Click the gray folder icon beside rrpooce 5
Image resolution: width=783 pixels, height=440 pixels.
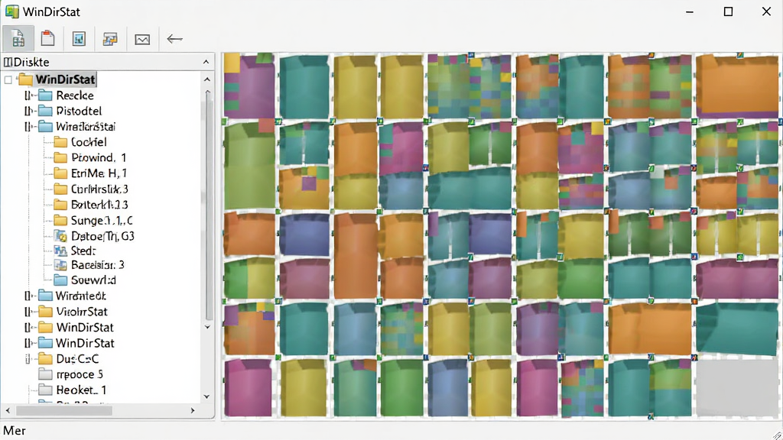pos(45,374)
